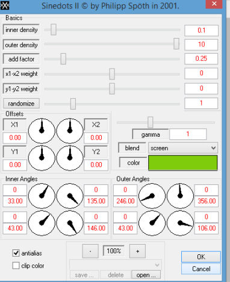The height and width of the screenshot is (282, 230).
Task: Click the X1 offset value field
Action: pyautogui.click(x=15, y=137)
